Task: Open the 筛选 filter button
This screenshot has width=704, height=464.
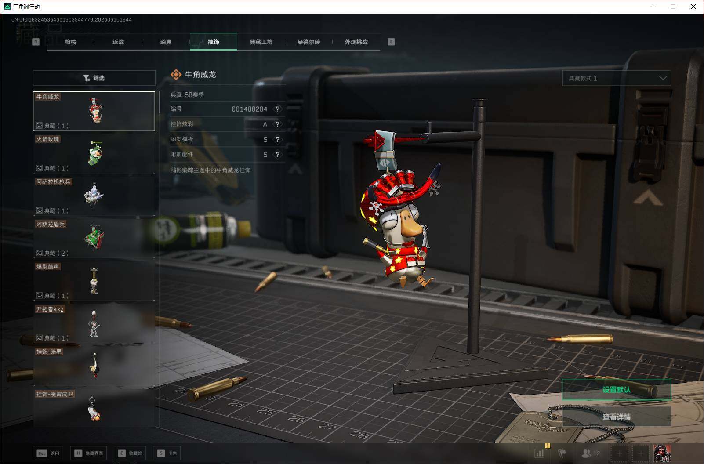Action: click(x=94, y=78)
